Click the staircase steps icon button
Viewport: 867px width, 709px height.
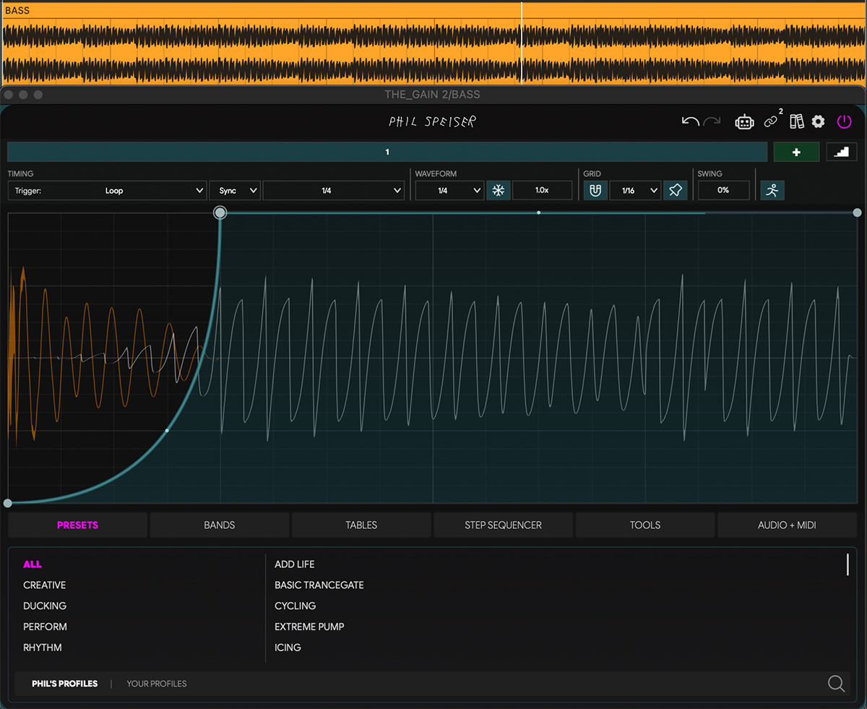841,152
